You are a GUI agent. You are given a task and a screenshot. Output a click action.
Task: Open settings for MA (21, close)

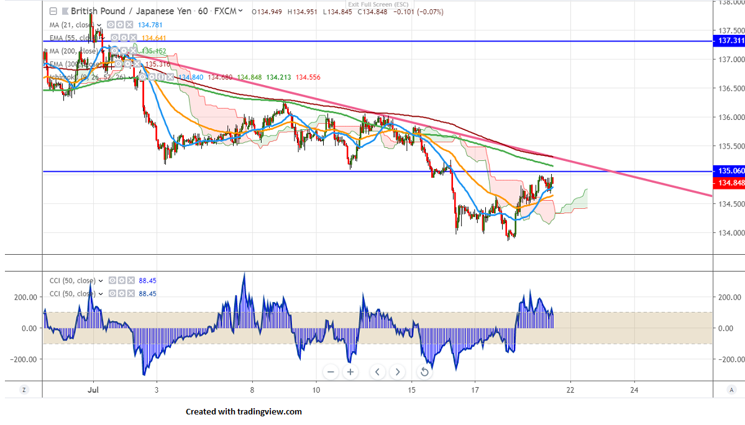[x=120, y=25]
